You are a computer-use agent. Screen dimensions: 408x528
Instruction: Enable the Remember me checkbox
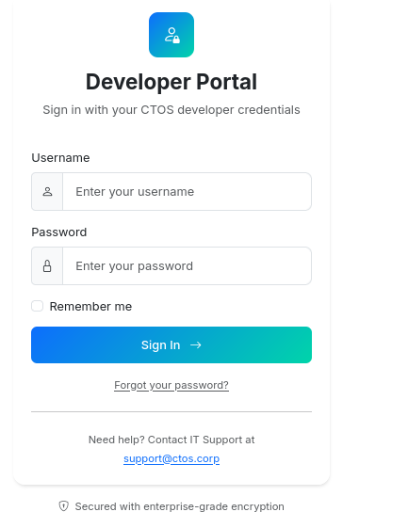pos(37,306)
